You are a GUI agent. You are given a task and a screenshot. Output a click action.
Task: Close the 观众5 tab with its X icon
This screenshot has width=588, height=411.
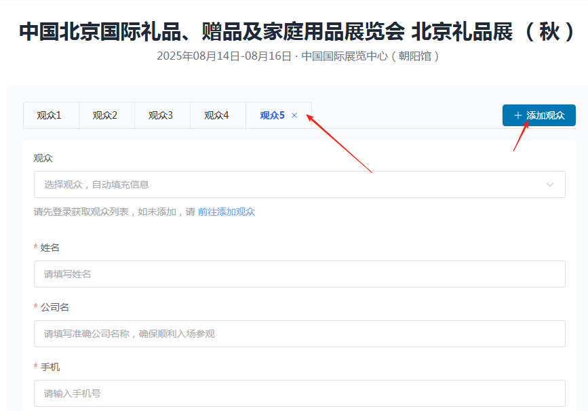coord(294,115)
